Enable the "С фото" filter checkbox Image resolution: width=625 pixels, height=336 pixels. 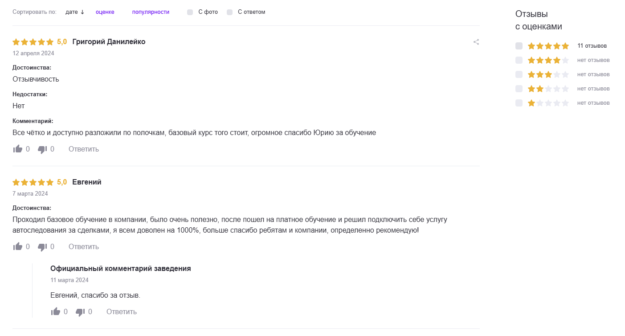point(190,12)
